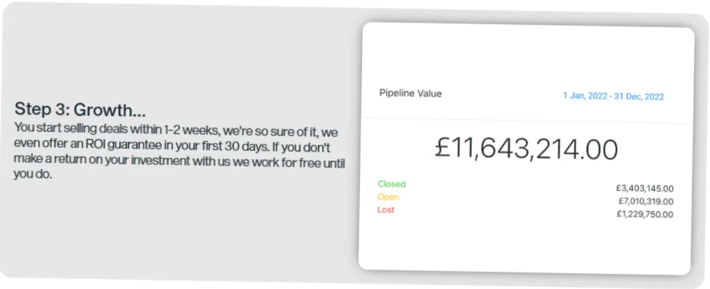
Task: Click the "Step 3: Growth..." heading
Action: click(x=80, y=109)
